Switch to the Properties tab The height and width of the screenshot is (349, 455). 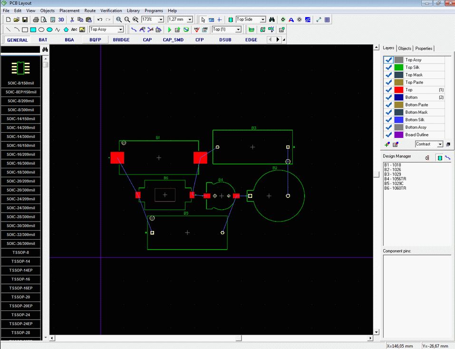click(x=424, y=48)
